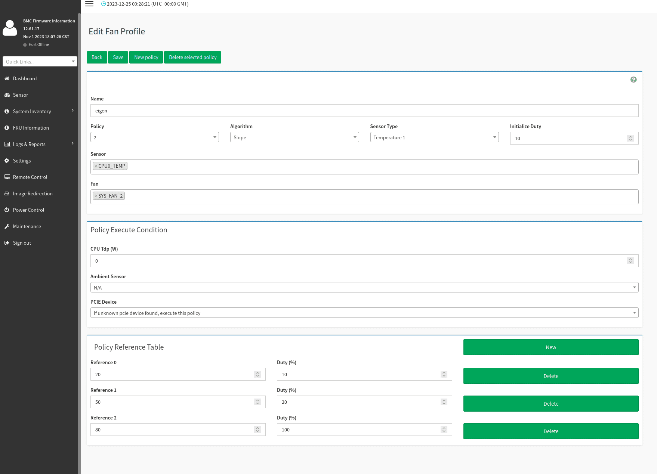Image resolution: width=657 pixels, height=474 pixels.
Task: Click the Name input field
Action: tap(364, 111)
